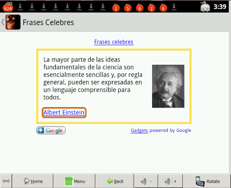
Task: Raise the volume with speaker plus
Action: (171, 181)
